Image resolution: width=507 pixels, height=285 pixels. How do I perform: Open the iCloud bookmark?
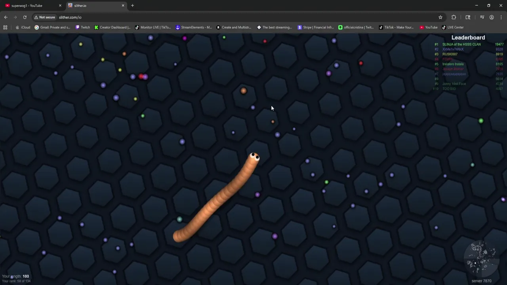pos(23,27)
